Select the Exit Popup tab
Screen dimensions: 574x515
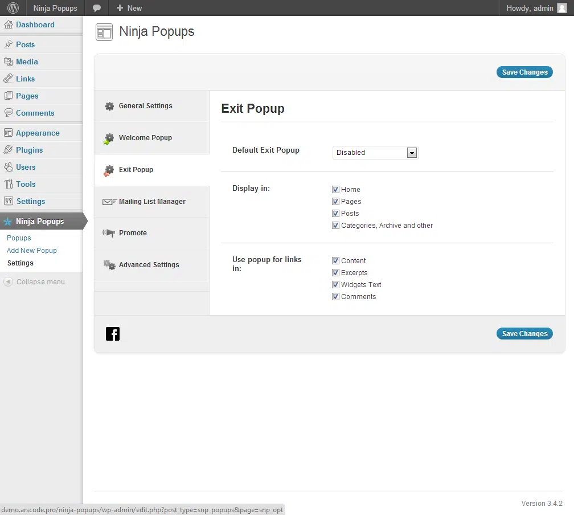click(x=151, y=170)
